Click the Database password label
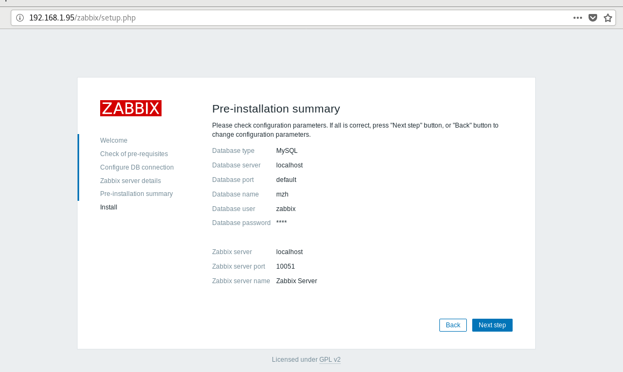Image resolution: width=623 pixels, height=372 pixels. click(x=241, y=223)
